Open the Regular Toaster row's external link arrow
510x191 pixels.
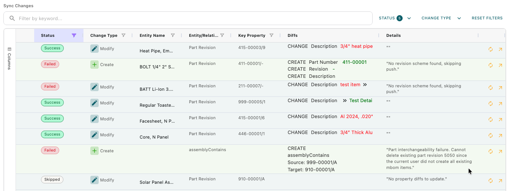click(501, 104)
